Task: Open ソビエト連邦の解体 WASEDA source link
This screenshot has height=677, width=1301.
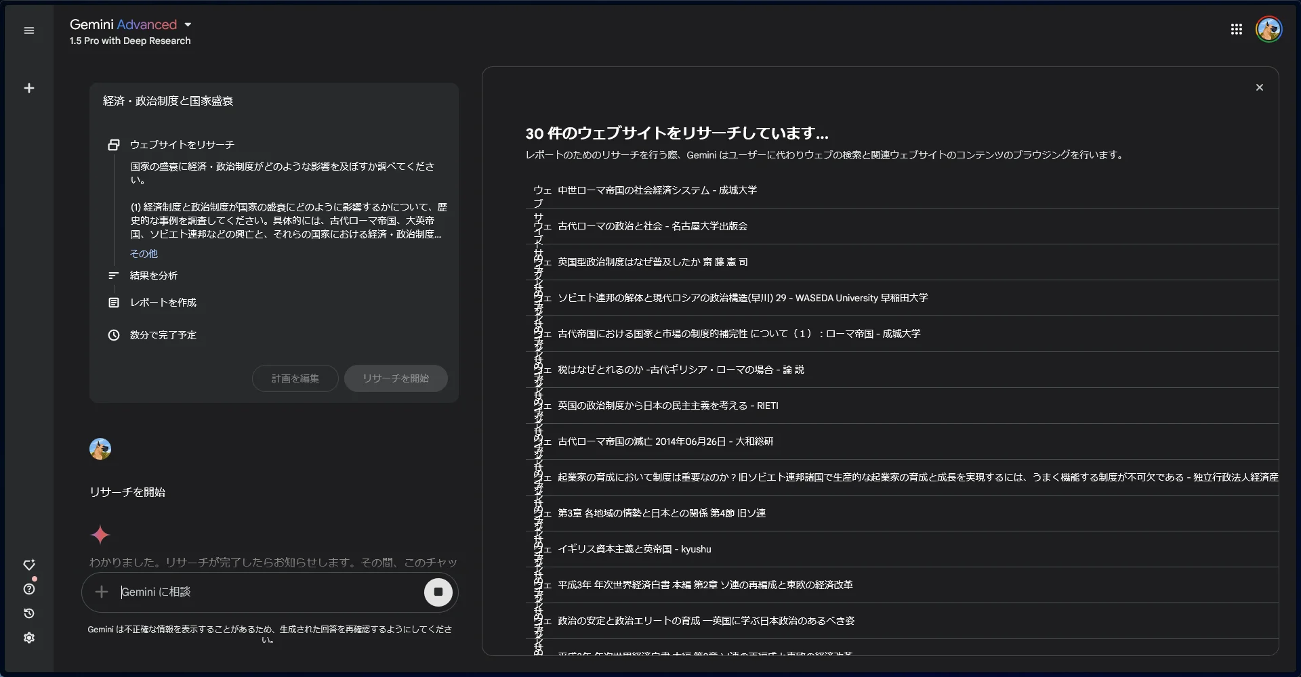Action: click(x=743, y=298)
